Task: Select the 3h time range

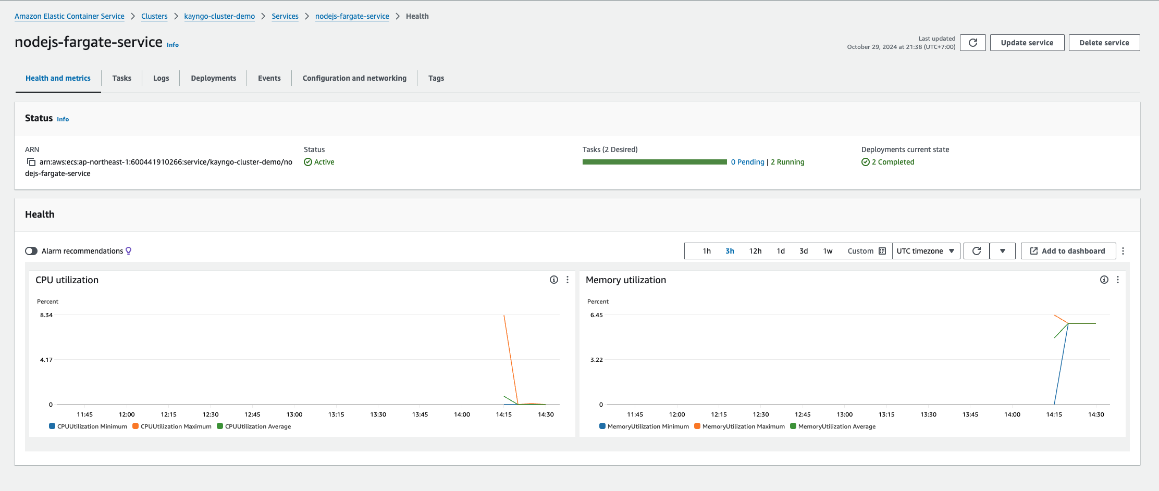Action: (730, 251)
